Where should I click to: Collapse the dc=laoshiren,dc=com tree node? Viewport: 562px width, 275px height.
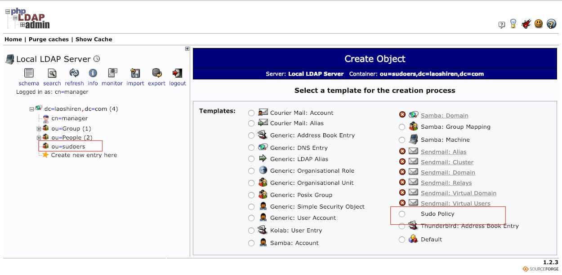click(31, 109)
